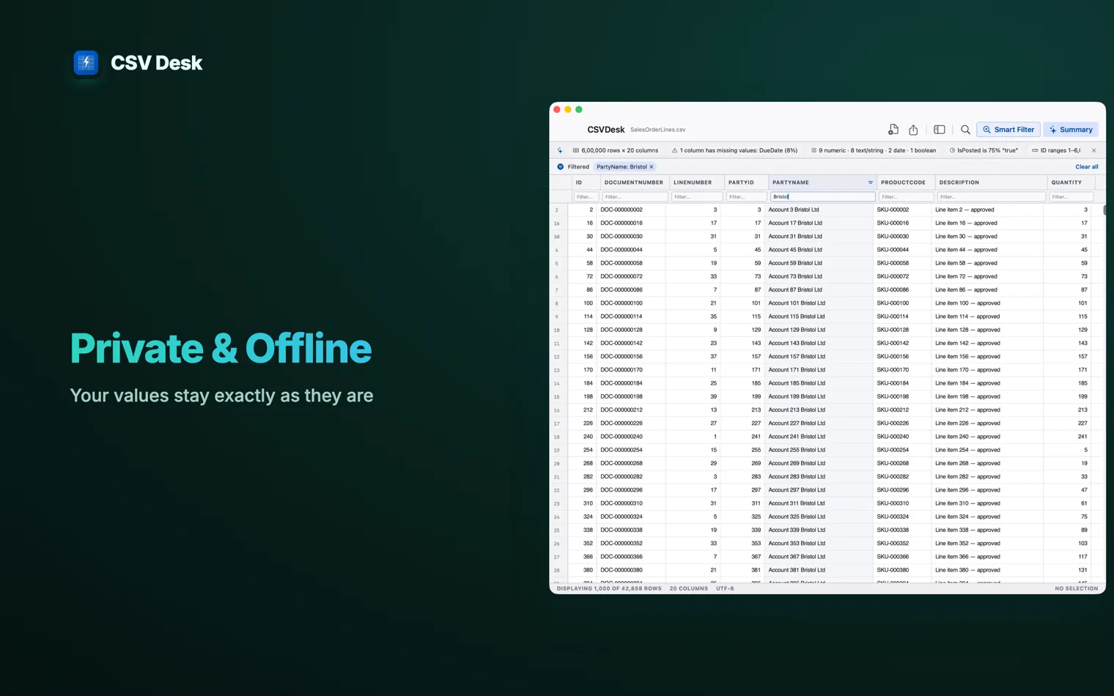Click the share/export icon
Image resolution: width=1114 pixels, height=696 pixels.
pyautogui.click(x=913, y=130)
